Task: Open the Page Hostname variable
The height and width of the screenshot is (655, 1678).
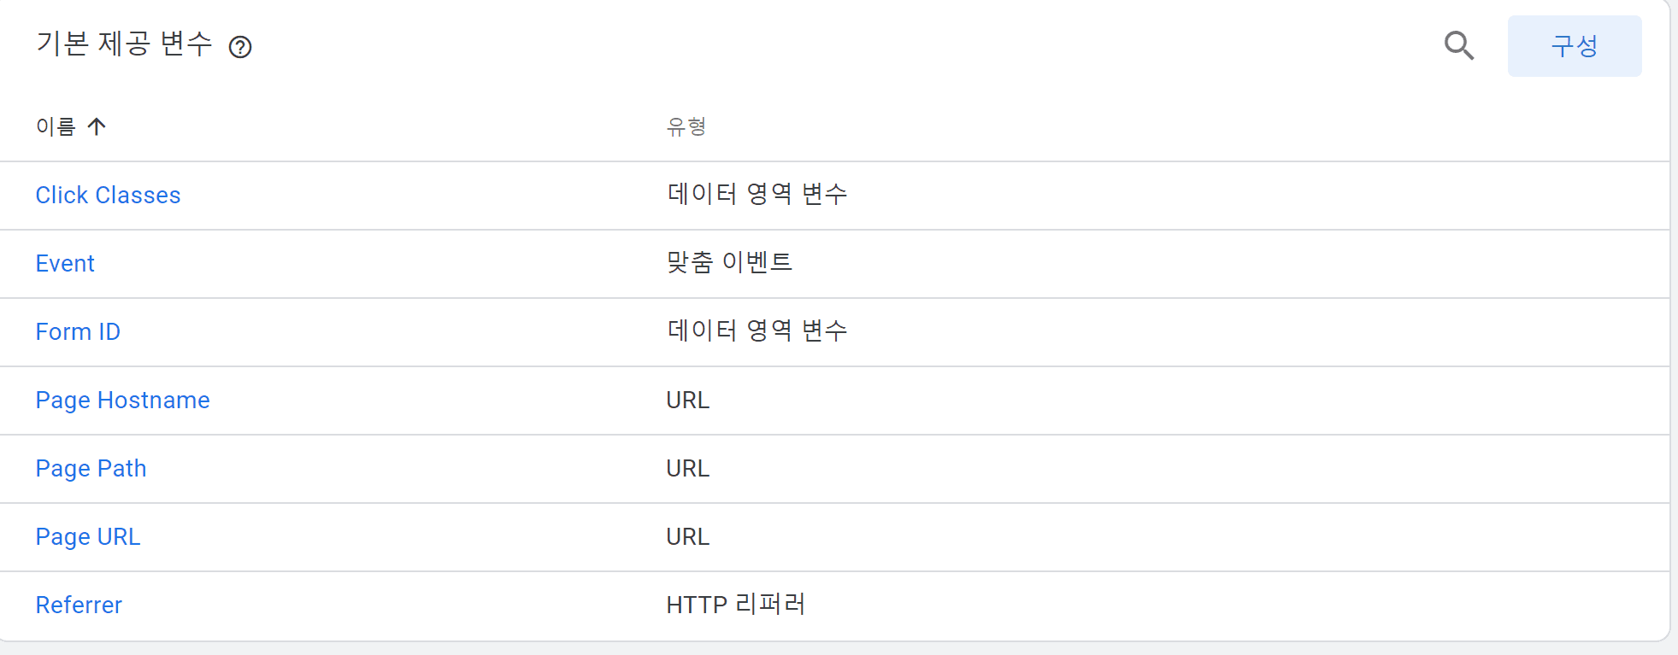Action: [x=122, y=401]
